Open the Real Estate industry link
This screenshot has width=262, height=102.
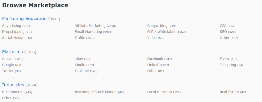(229, 92)
